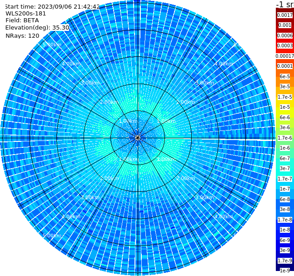This screenshot has width=294, height=276.
Task: Click the '1.7e-6' colorbar label
Action: click(285, 138)
